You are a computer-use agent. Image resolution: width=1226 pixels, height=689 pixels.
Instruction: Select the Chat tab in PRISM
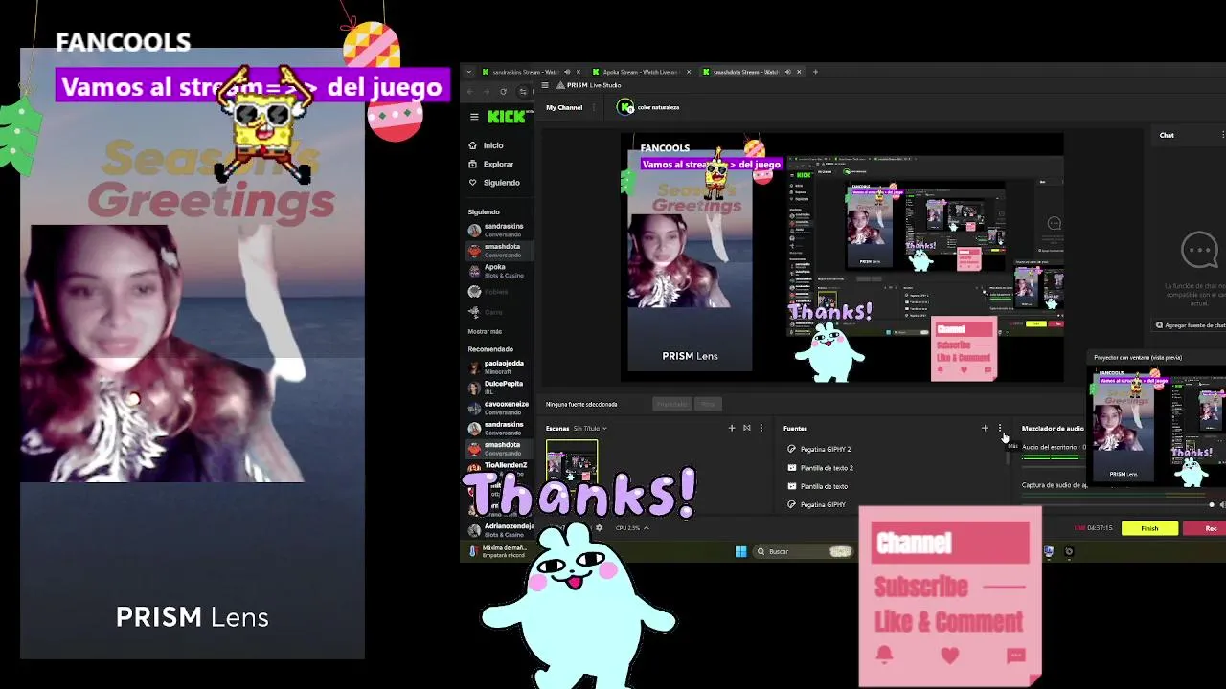point(1167,135)
